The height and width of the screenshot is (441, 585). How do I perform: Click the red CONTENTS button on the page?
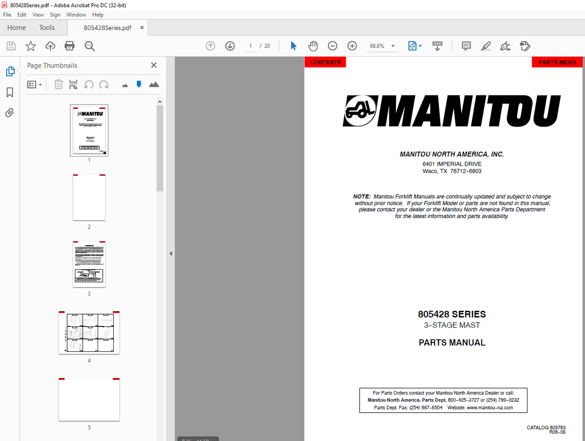(325, 62)
